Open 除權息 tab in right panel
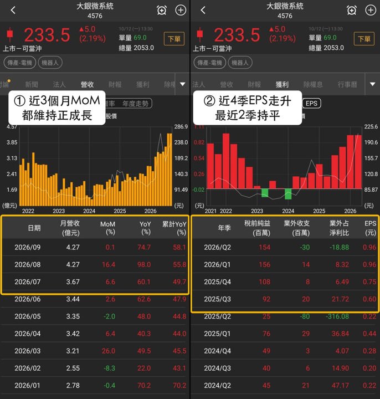 coord(313,84)
